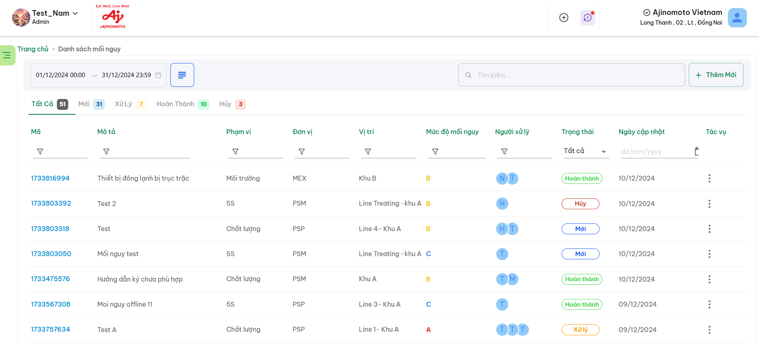Open record link 1733567308

click(x=50, y=304)
